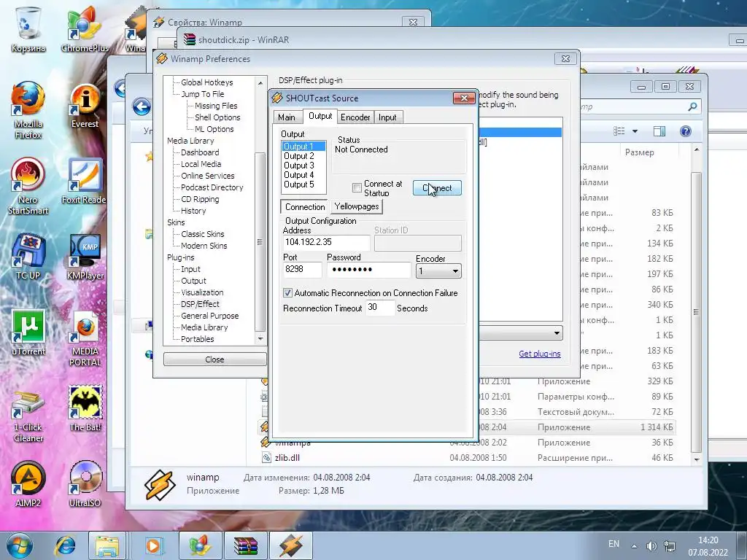Select the Output tab in SHOUTcast Source
The image size is (747, 560).
[x=320, y=116]
